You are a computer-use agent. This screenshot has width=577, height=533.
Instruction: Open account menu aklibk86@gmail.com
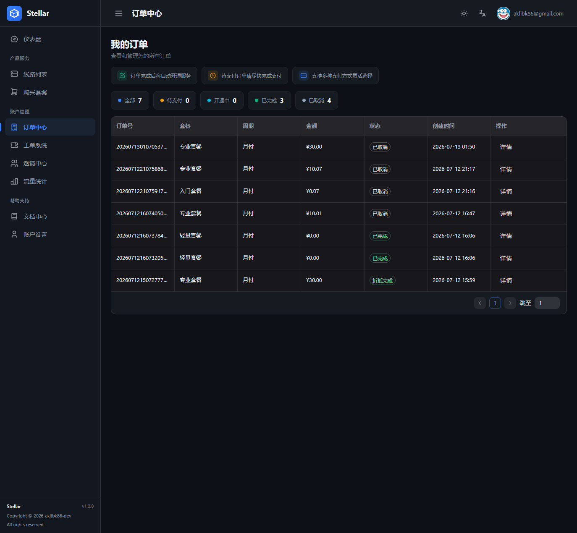click(x=538, y=13)
